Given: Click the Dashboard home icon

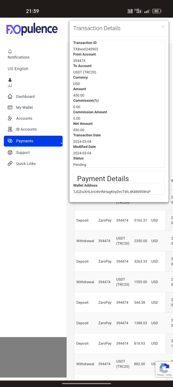Looking at the screenshot, I should pos(10,96).
